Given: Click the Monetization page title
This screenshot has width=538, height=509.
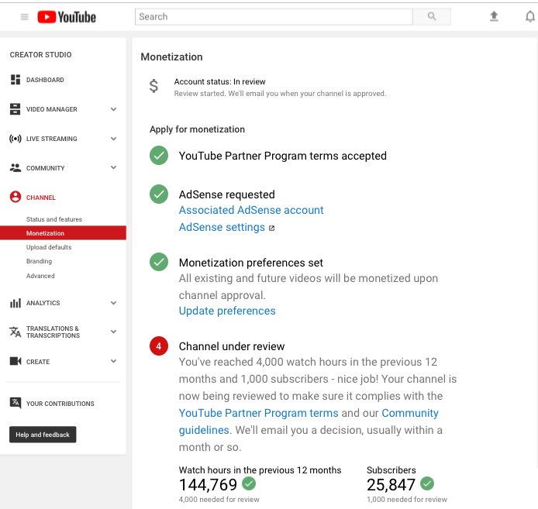Looking at the screenshot, I should click(171, 57).
